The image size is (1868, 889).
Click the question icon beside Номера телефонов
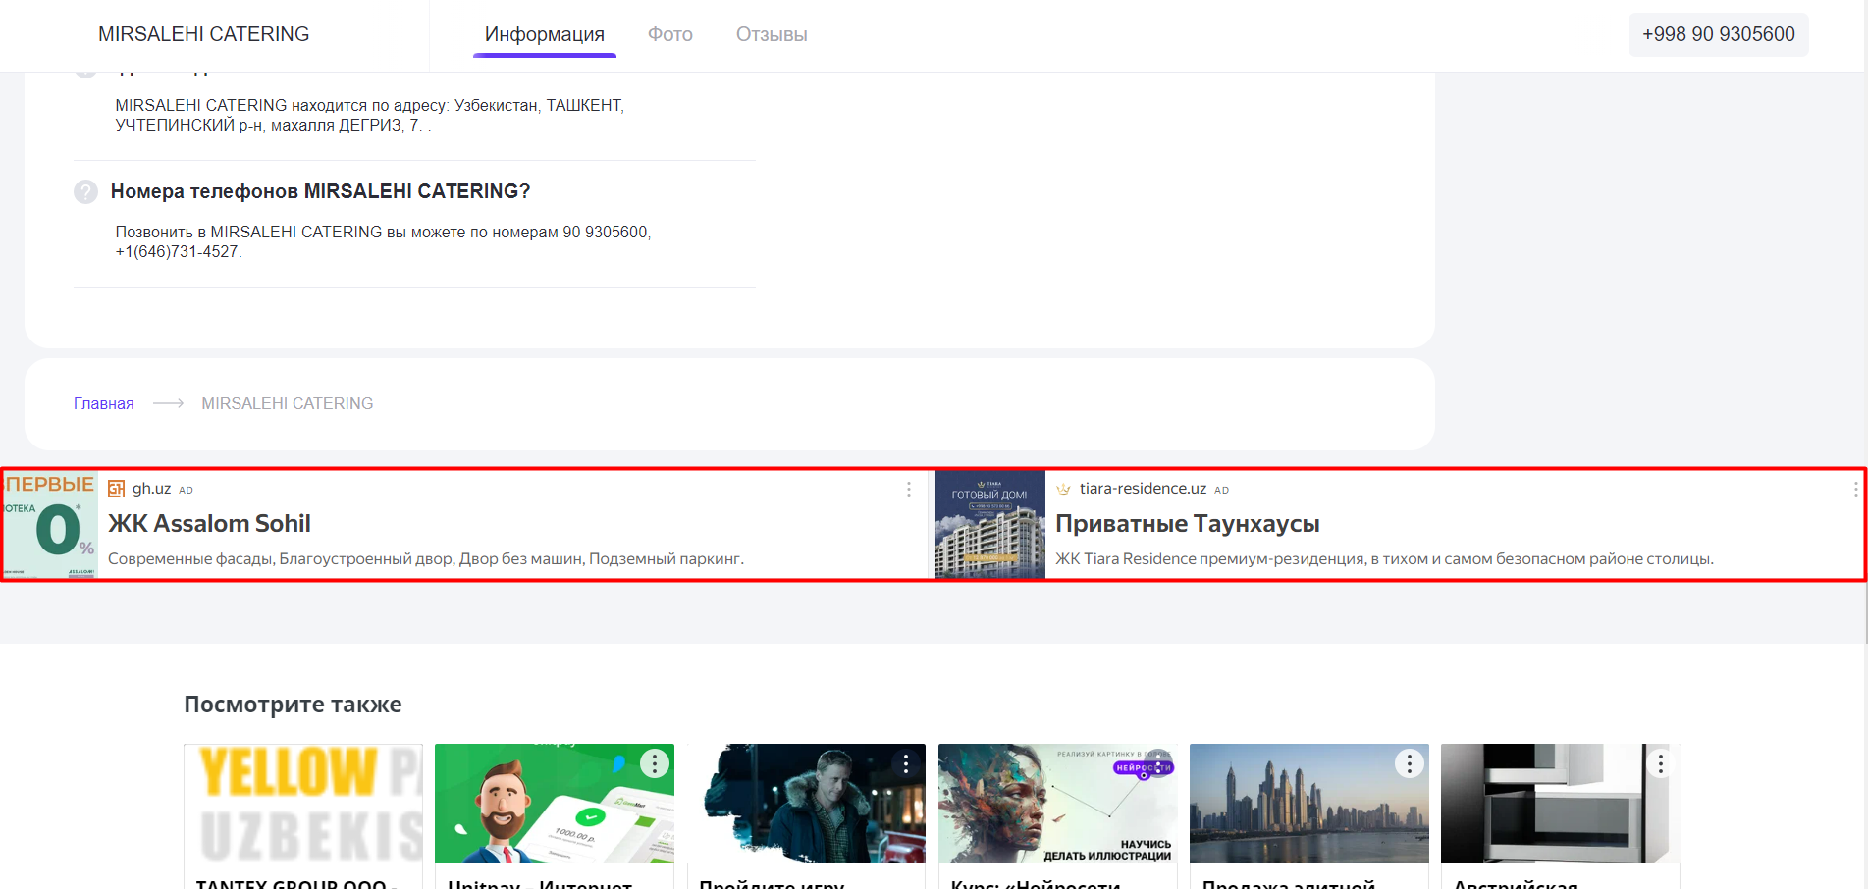coord(86,191)
